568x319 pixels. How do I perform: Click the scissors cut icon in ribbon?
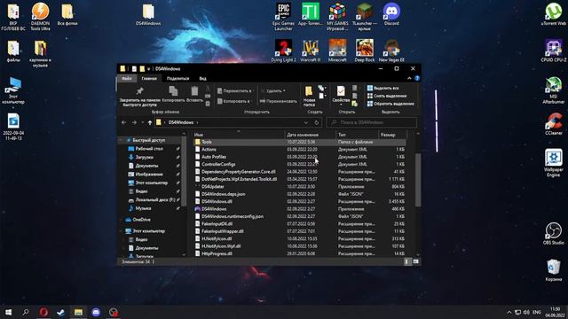tap(208, 88)
